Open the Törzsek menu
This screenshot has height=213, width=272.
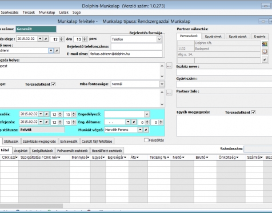[29, 13]
